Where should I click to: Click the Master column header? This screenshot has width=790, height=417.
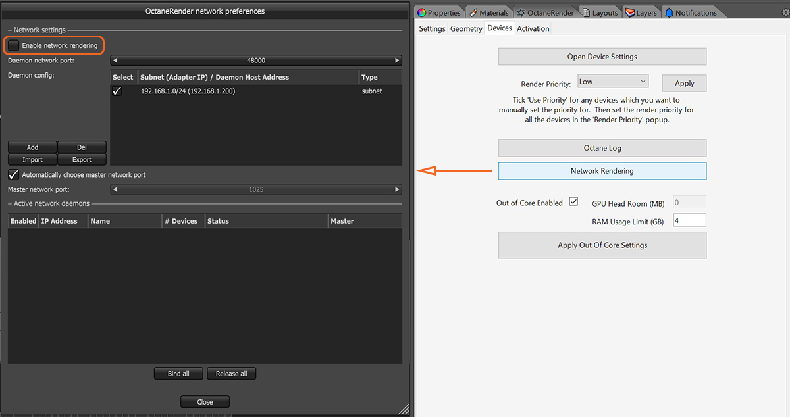click(365, 221)
